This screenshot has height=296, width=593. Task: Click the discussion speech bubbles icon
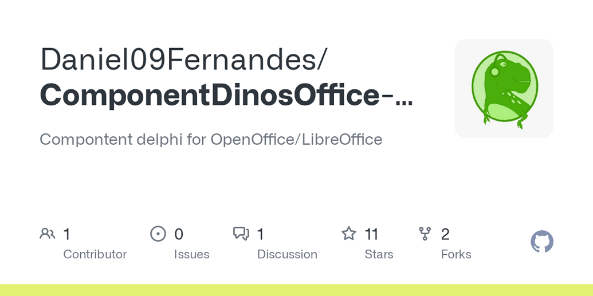pyautogui.click(x=241, y=234)
